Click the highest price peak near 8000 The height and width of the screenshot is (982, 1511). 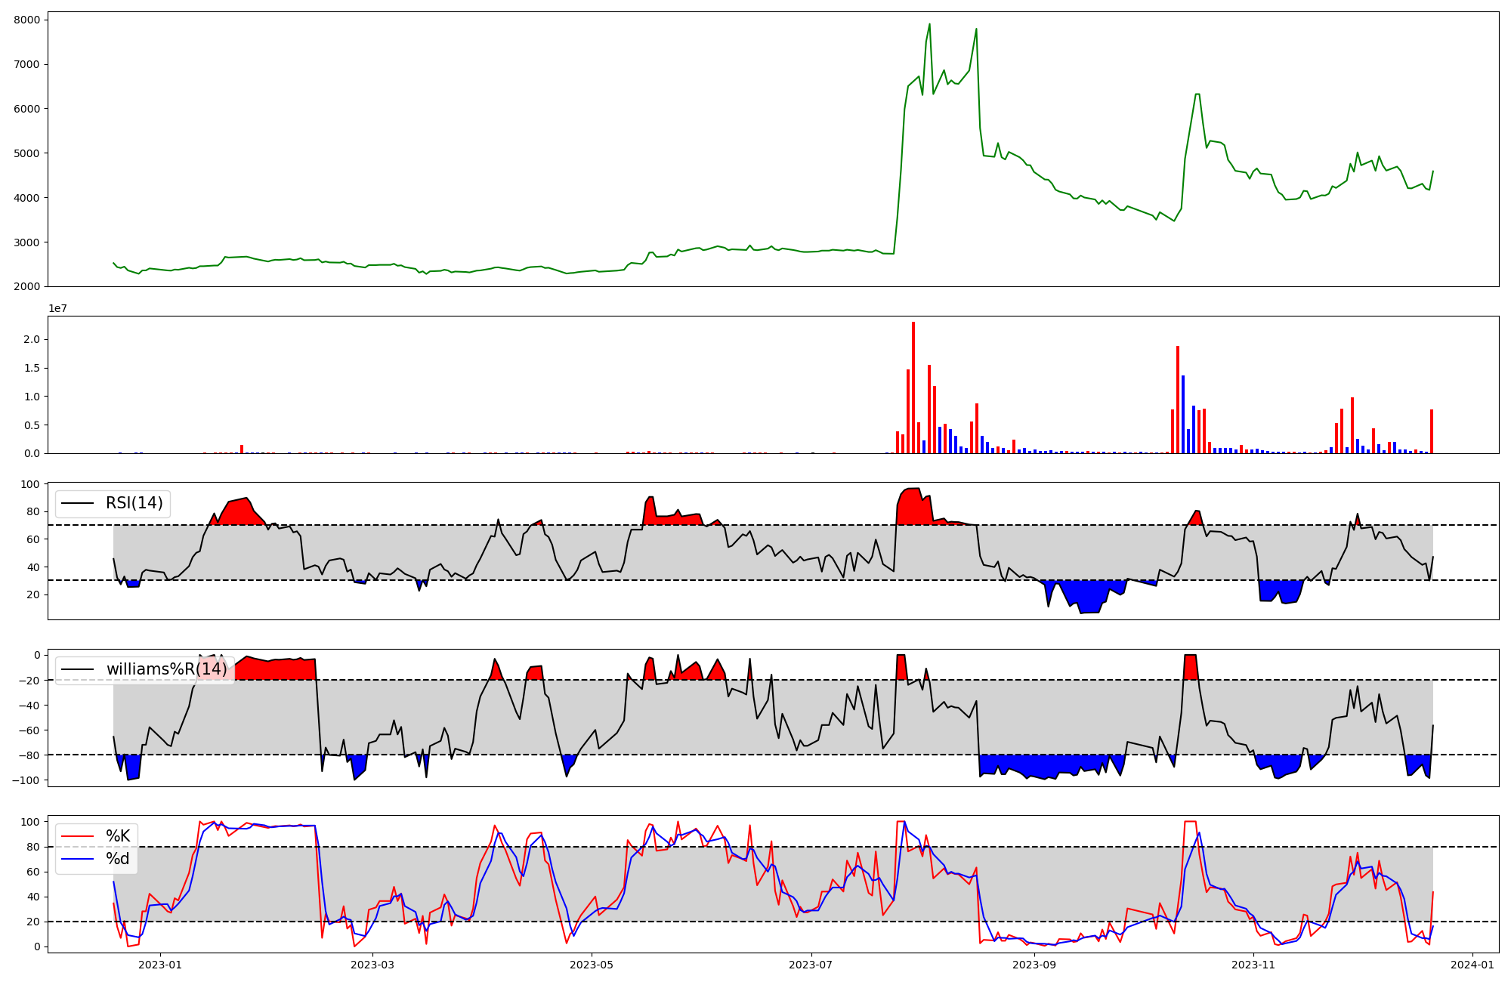pyautogui.click(x=929, y=25)
